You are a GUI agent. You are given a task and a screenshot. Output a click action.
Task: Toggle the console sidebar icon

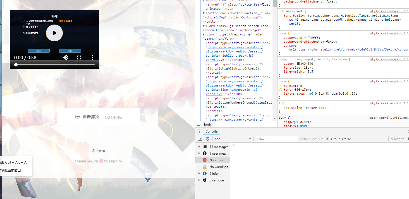pos(200,139)
